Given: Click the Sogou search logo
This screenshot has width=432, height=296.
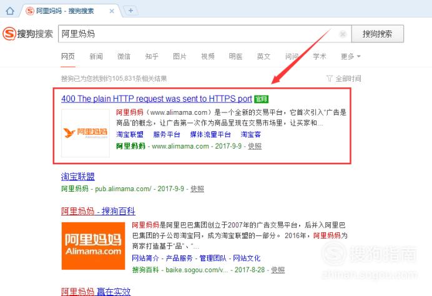Looking at the screenshot, I should [x=27, y=34].
